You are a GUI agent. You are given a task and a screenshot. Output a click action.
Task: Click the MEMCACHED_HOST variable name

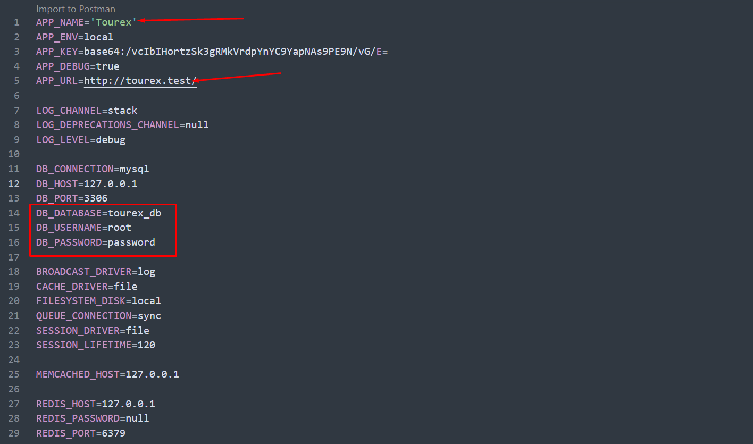click(x=78, y=374)
